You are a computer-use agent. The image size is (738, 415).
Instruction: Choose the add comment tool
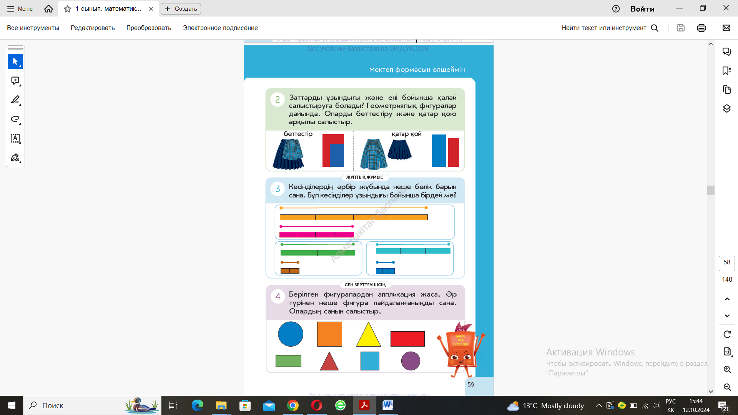15,81
